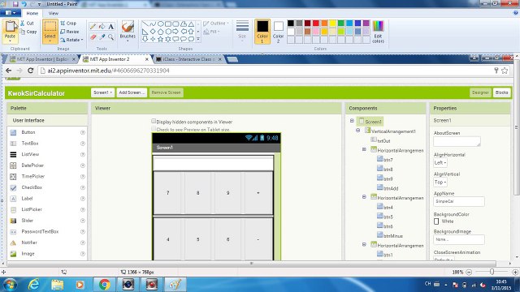Choose Color 2 white swatch
The width and height of the screenshot is (520, 292).
tap(278, 32)
